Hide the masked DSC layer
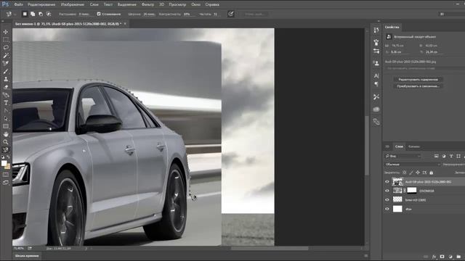Image resolution: width=465 pixels, height=261 pixels. click(x=387, y=191)
